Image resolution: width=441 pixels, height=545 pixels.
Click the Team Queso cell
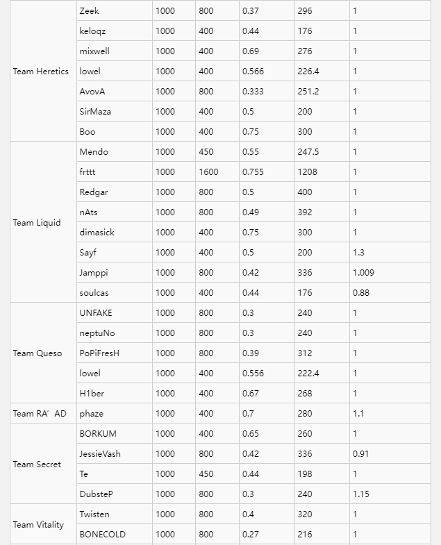37,353
